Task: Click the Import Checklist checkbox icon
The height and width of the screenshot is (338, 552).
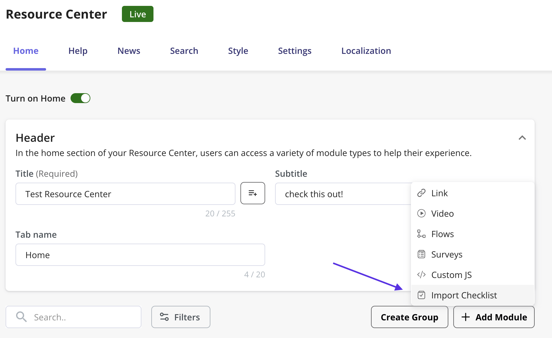Action: [421, 295]
